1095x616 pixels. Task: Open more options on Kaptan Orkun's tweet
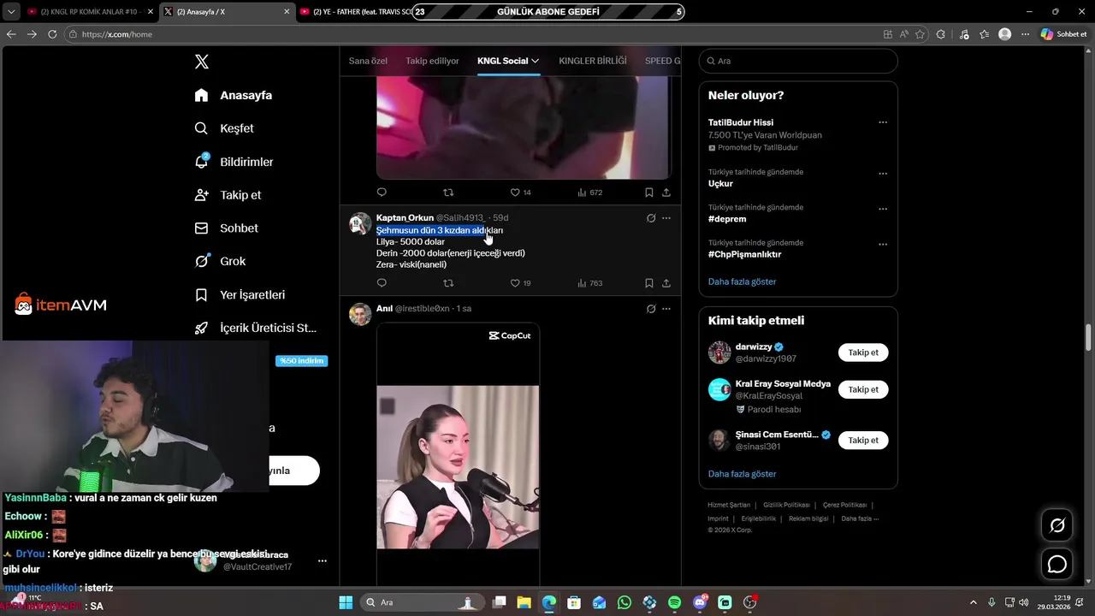click(666, 218)
